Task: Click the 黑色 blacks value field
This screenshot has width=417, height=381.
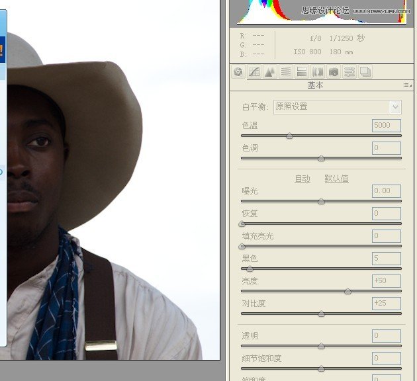Action: coord(386,259)
